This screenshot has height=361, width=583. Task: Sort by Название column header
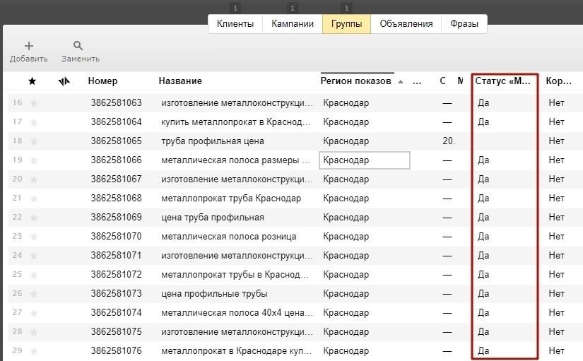[x=180, y=81]
